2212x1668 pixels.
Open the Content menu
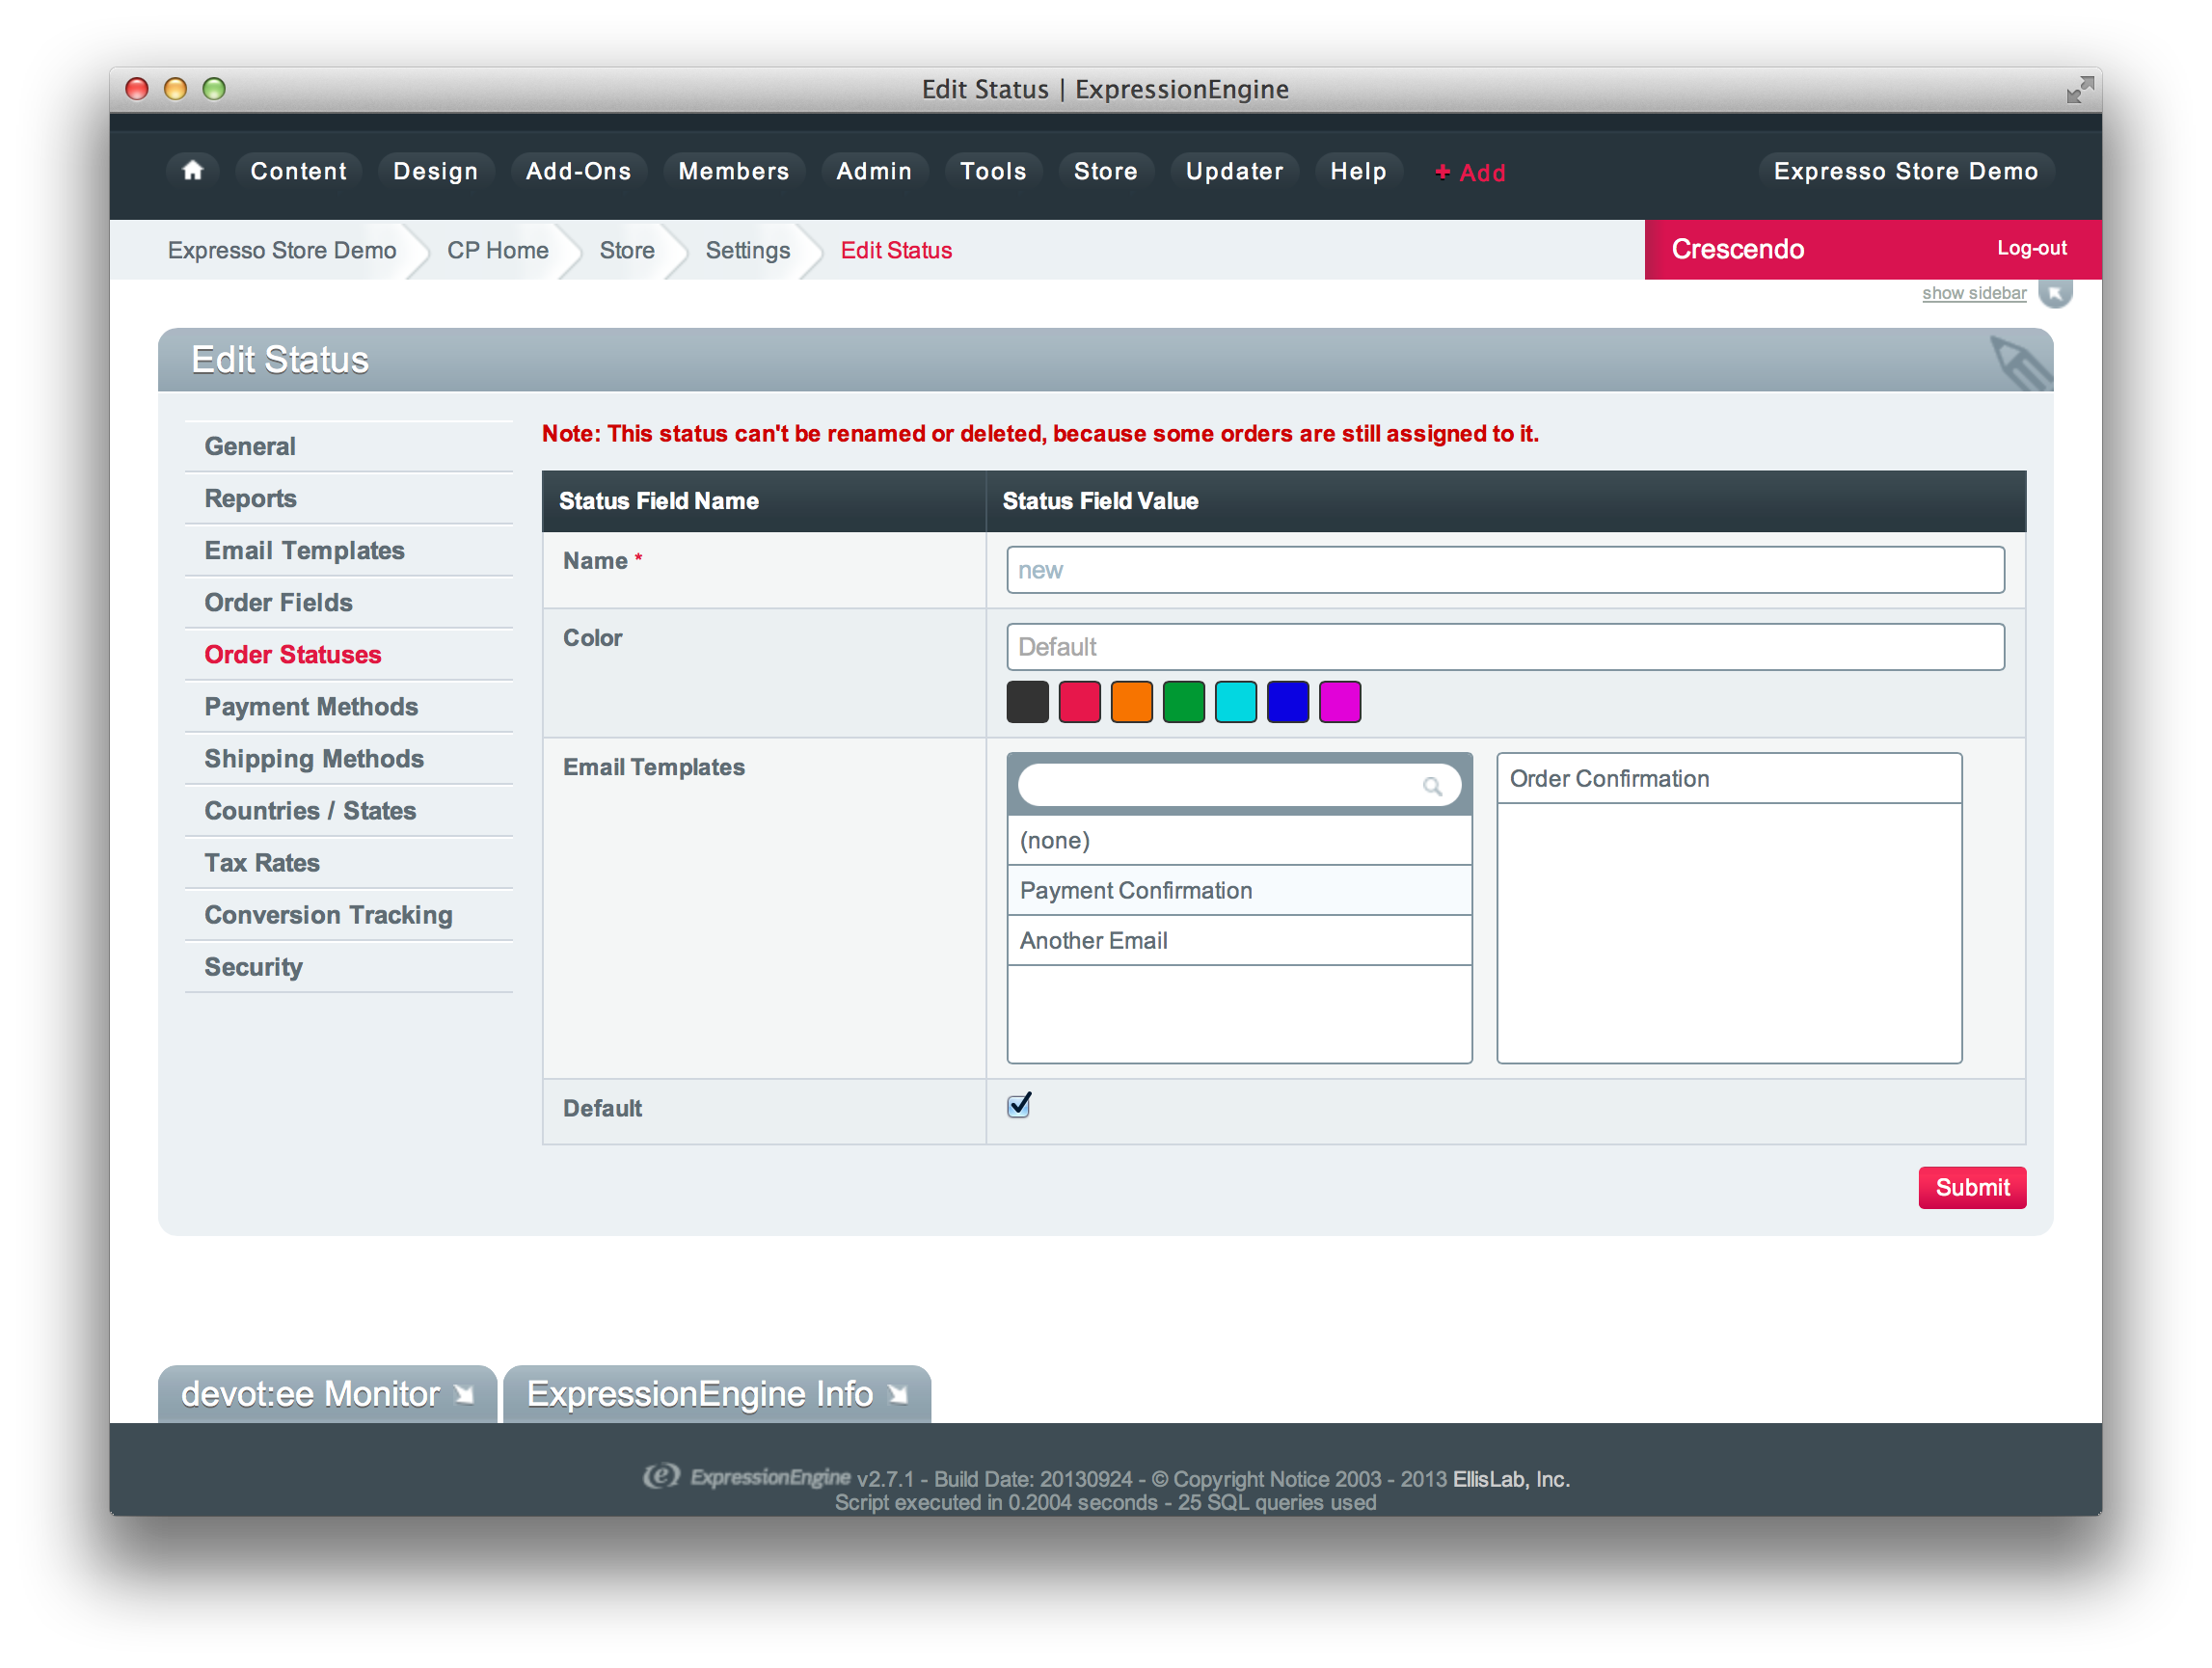298,171
